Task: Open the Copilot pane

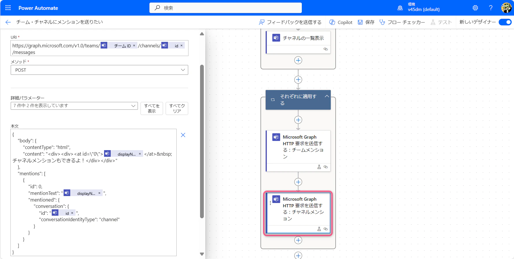Action: pyautogui.click(x=341, y=22)
